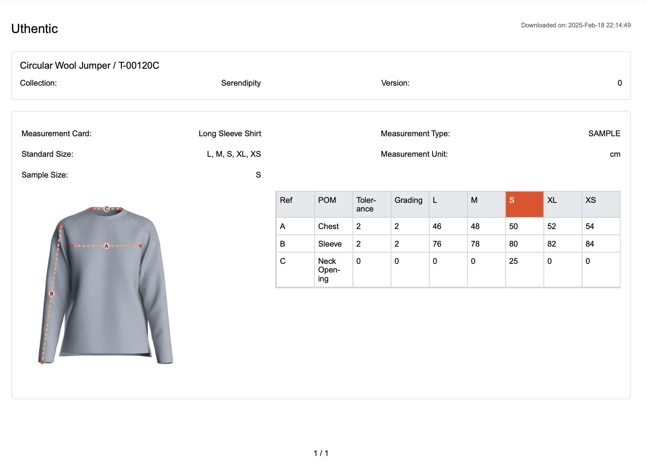Click the page indicator 1 / 1

[x=321, y=453]
